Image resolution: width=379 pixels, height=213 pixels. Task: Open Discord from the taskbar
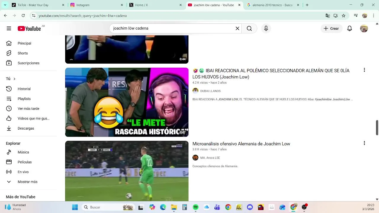click(x=250, y=207)
